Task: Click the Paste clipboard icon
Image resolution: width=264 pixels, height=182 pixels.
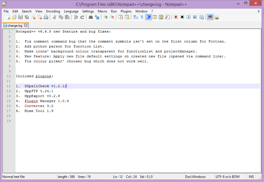Action: (67, 17)
